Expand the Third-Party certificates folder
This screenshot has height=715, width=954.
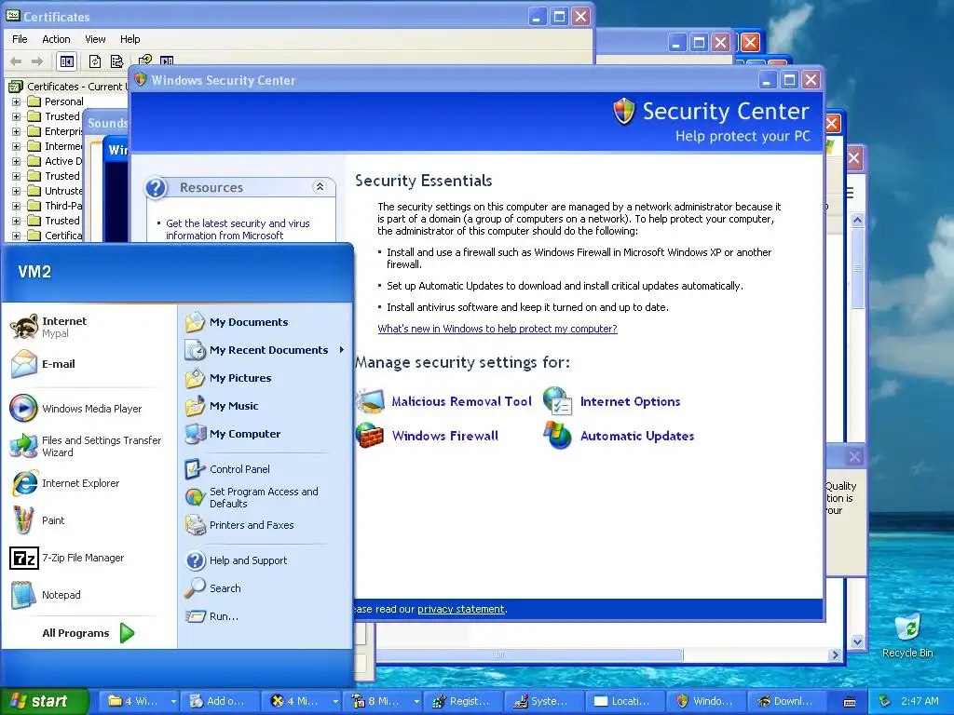[17, 206]
